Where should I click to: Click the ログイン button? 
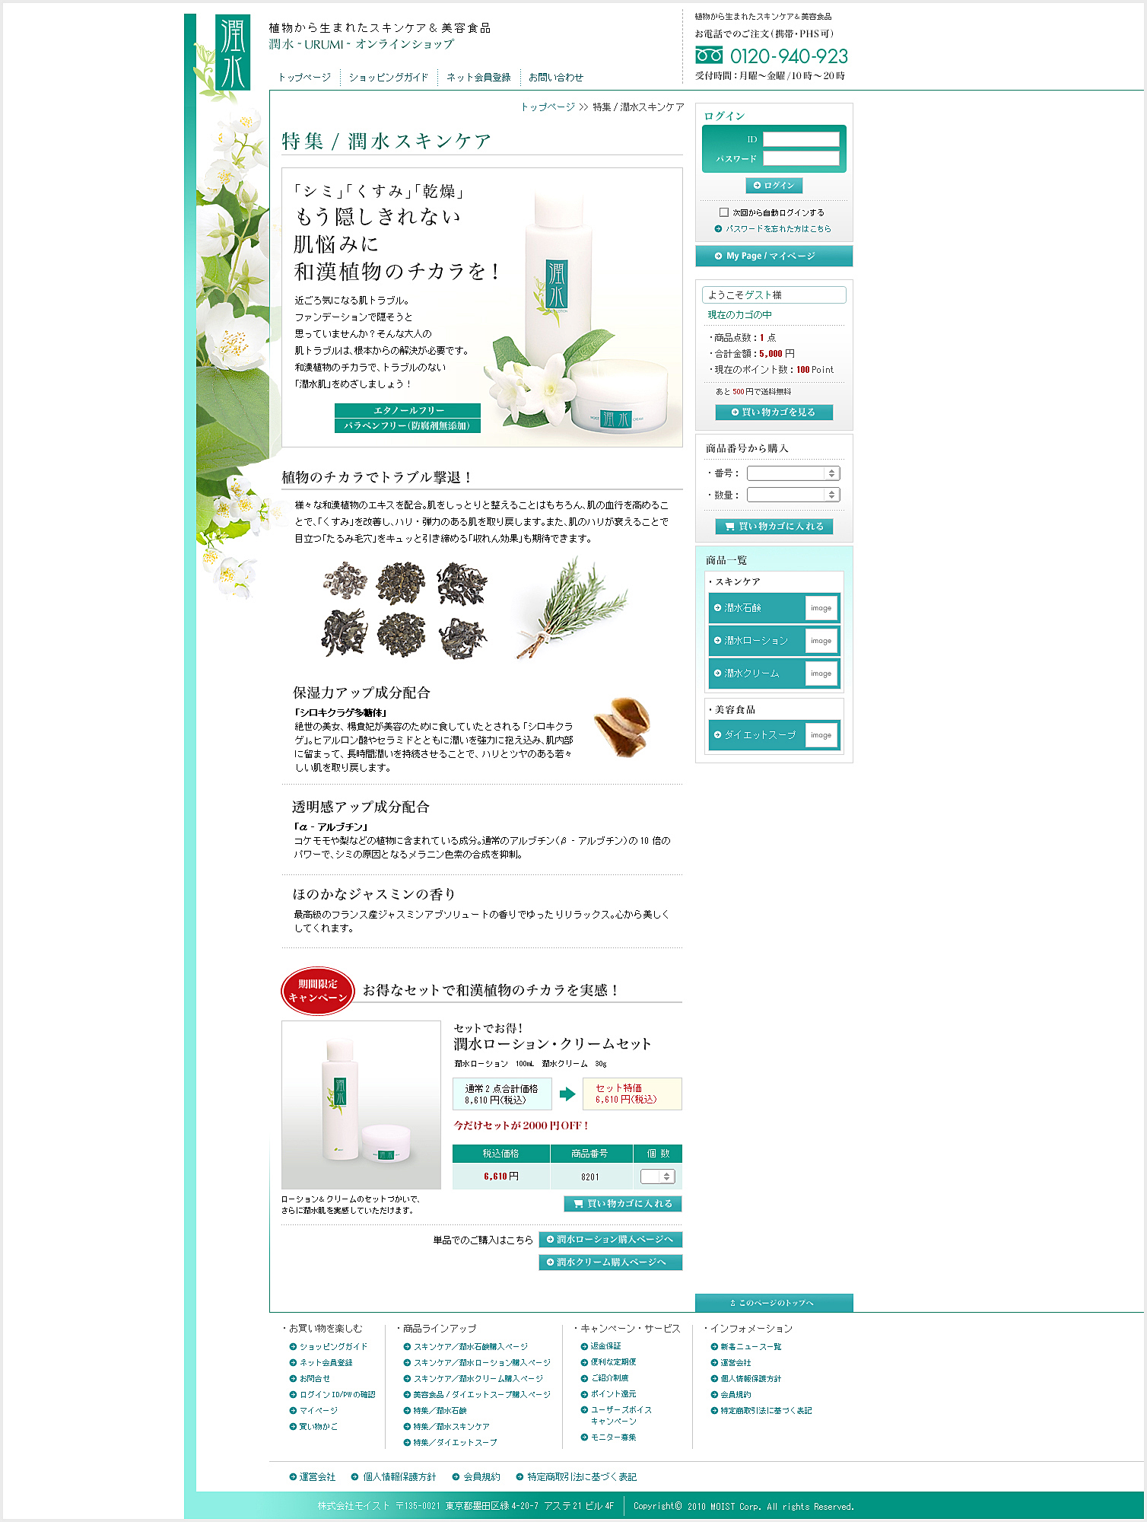774,186
